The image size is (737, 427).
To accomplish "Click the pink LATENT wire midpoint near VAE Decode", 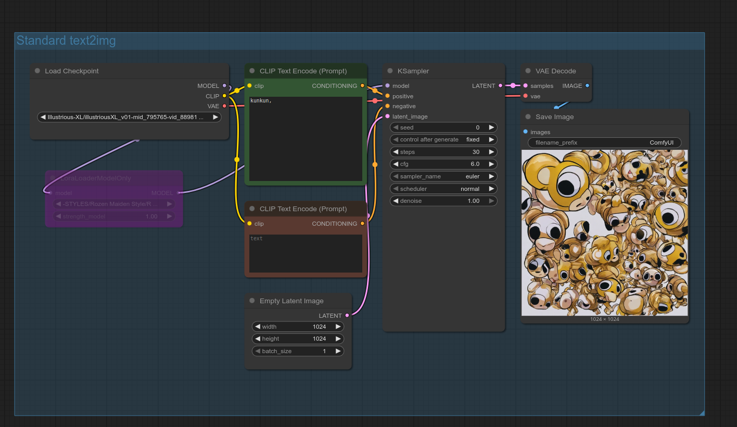I will (513, 86).
